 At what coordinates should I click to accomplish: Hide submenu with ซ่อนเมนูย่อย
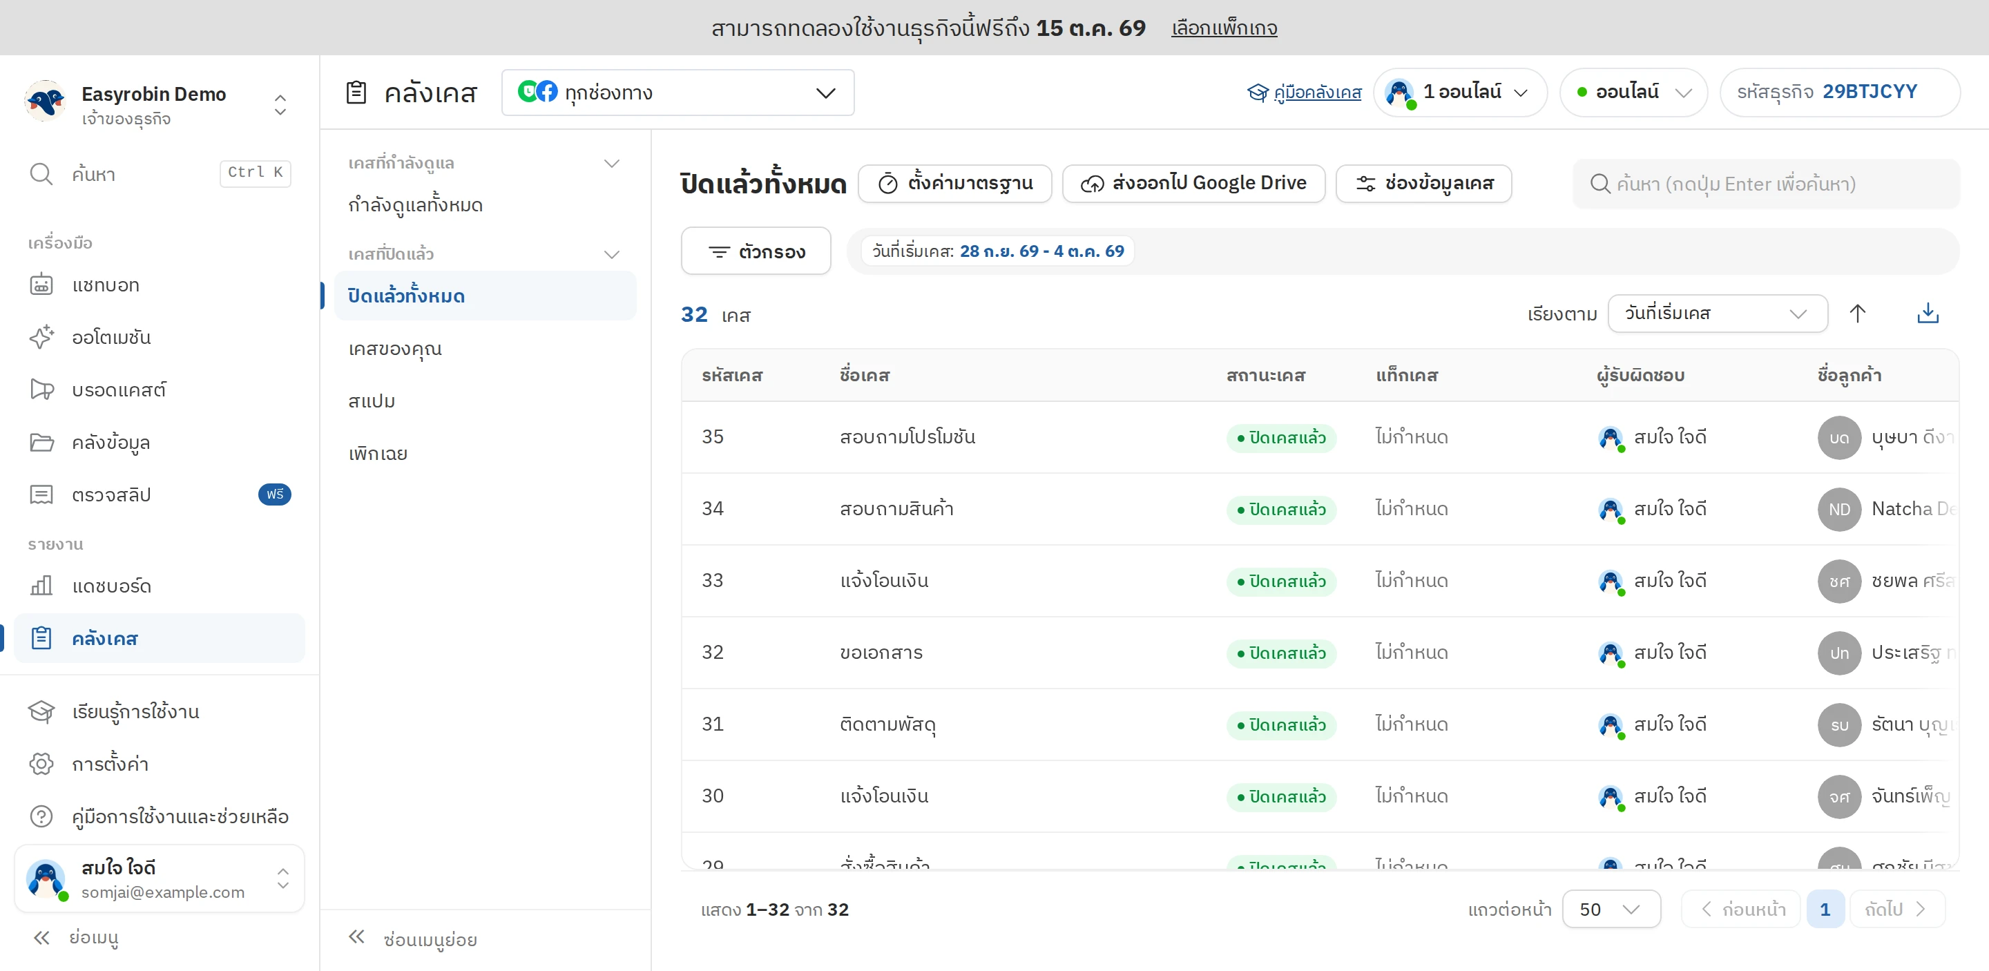point(412,939)
